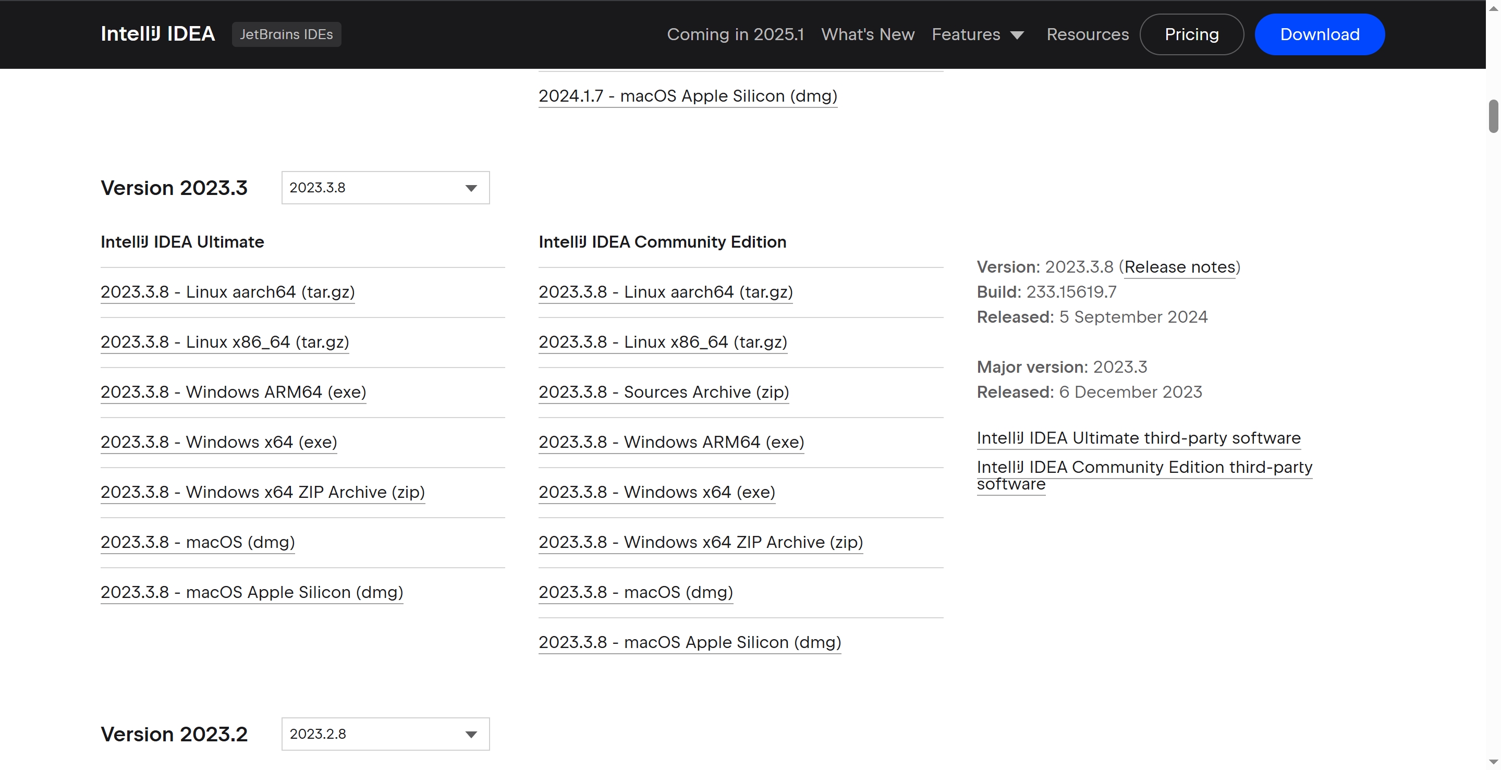Screen dimensions: 1501x770
Task: Click the page scrollbar thumb
Action: tap(1493, 116)
